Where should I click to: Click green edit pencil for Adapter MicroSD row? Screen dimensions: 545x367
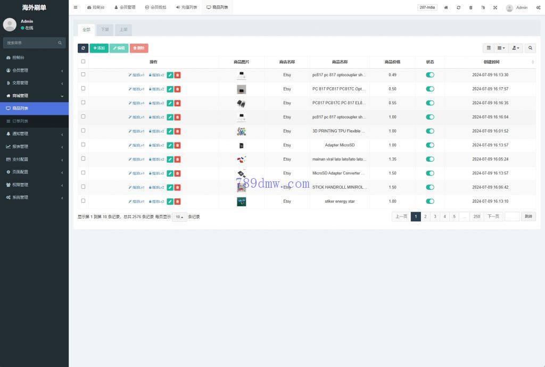coord(170,145)
